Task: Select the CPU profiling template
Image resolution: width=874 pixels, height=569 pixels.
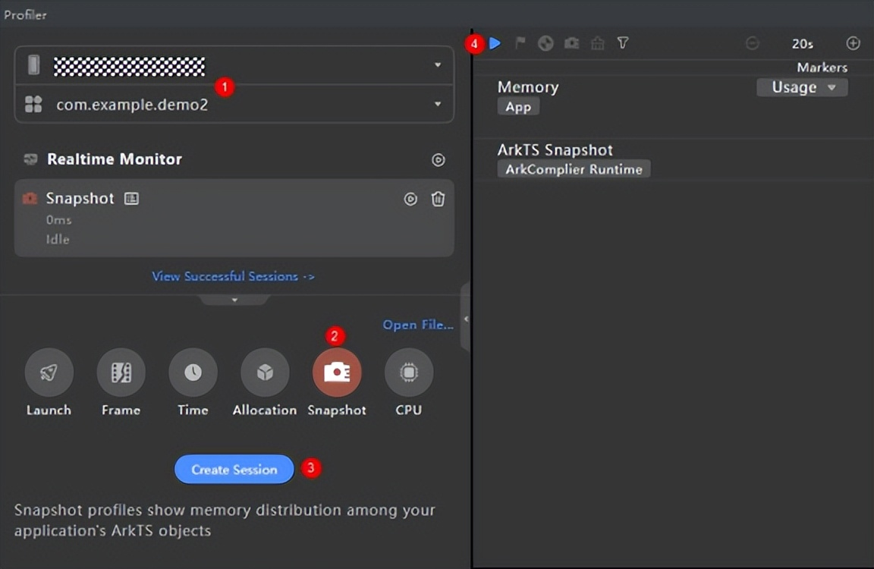Action: [x=408, y=373]
